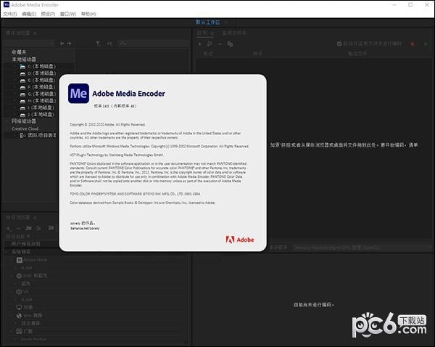Click the delete preset minus icon
The height and width of the screenshot is (347, 435).
[x=18, y=229]
